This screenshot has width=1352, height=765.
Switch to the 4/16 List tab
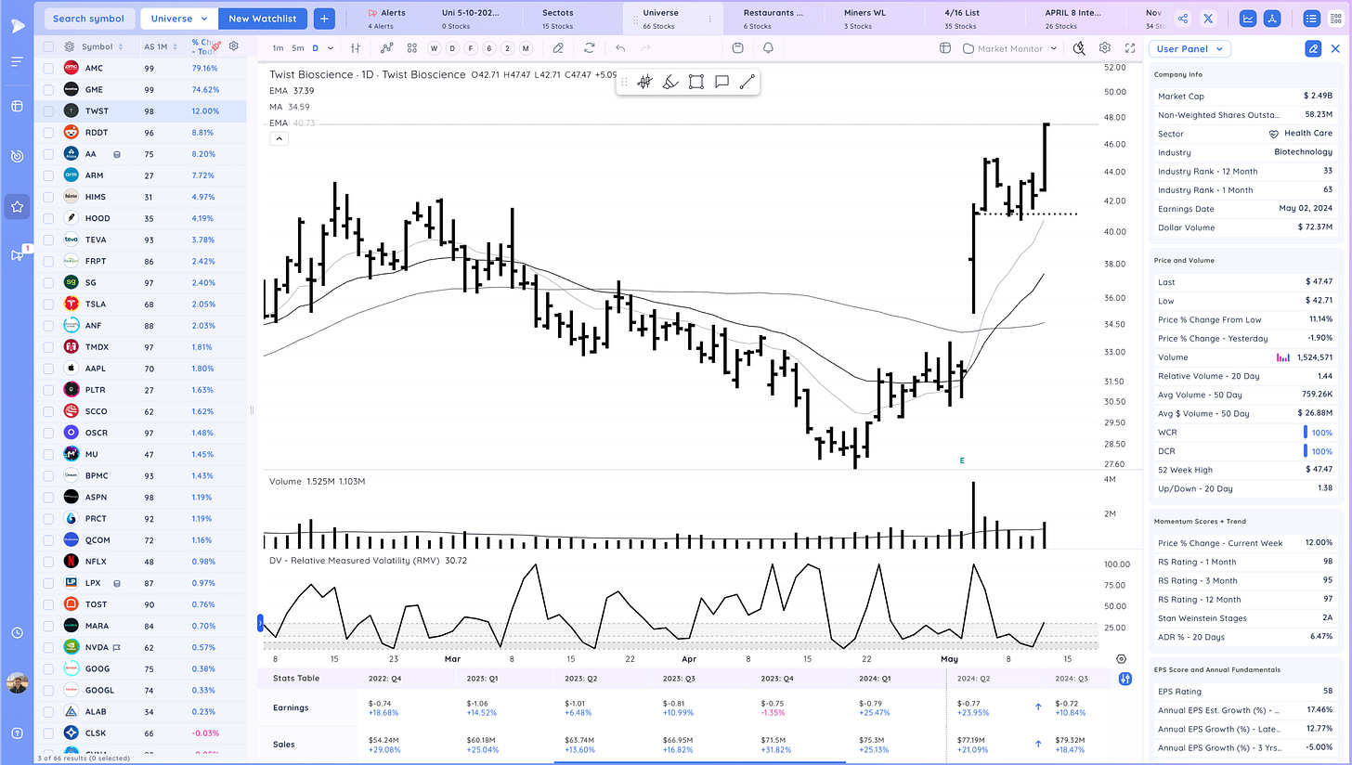(x=962, y=19)
